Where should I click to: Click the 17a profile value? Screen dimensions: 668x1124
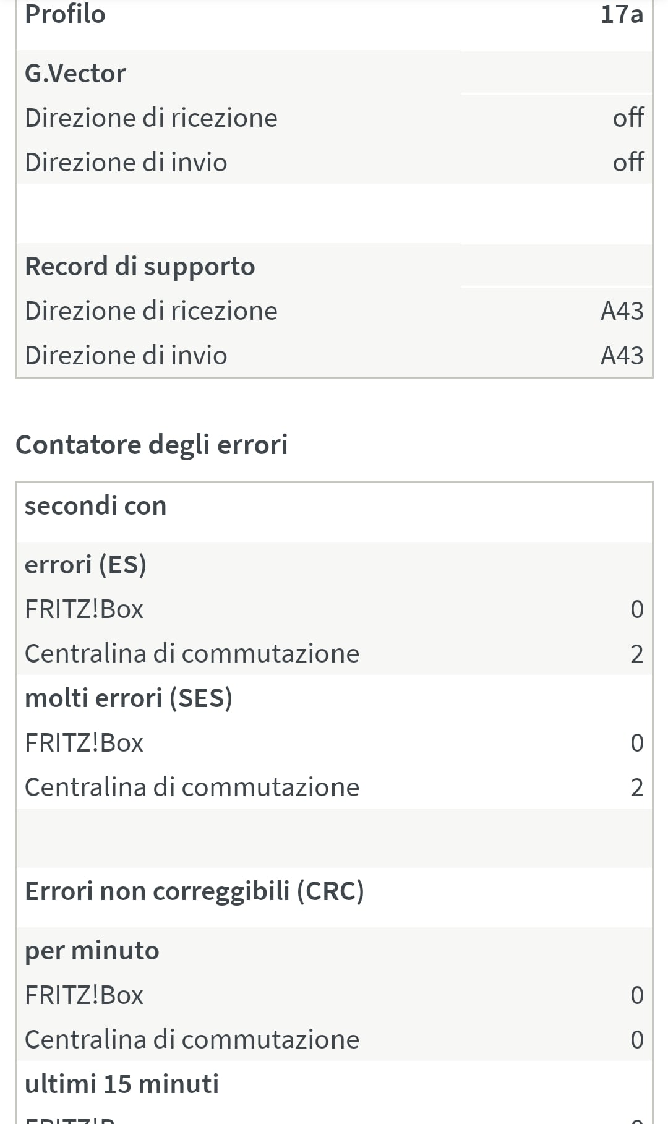coord(622,14)
